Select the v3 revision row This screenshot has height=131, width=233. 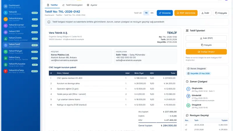click(x=206, y=125)
